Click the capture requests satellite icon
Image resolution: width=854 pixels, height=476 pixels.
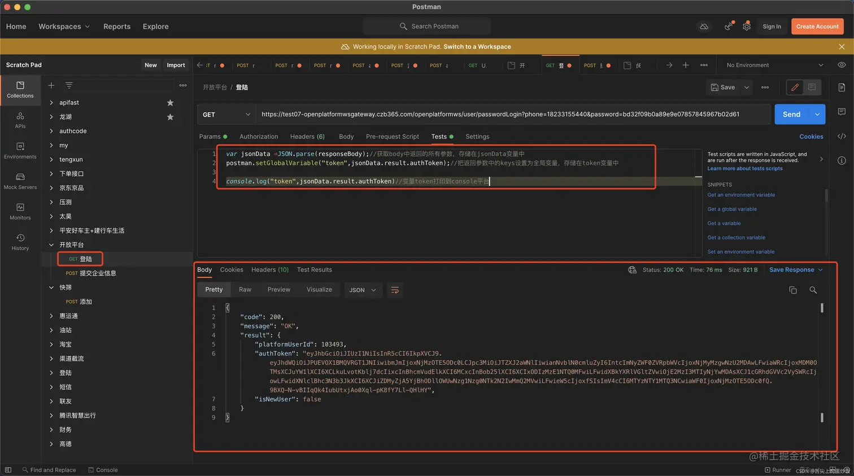729,27
